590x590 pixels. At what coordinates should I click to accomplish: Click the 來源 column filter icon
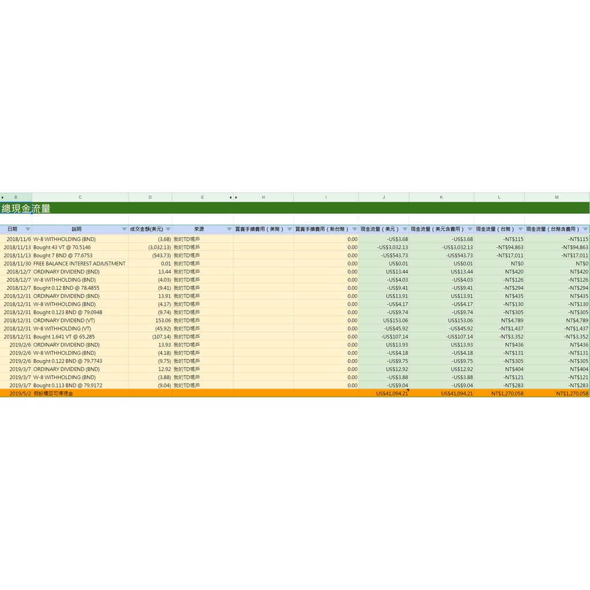[x=229, y=229]
